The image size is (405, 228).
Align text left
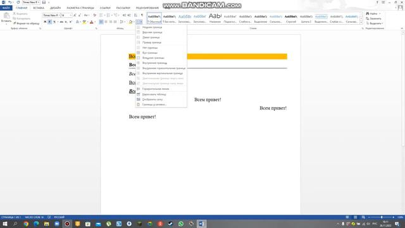point(101,22)
